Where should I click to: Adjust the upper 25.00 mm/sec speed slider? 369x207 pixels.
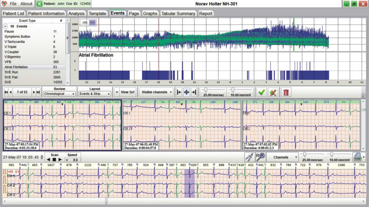tap(206, 90)
